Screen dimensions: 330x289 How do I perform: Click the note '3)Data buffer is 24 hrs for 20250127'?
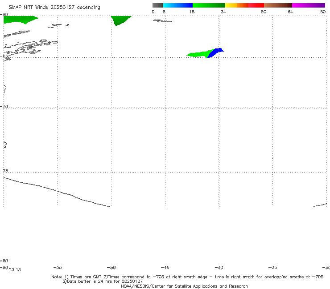pos(103,281)
